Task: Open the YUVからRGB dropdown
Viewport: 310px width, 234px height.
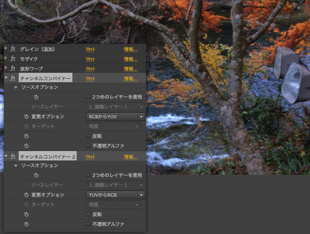Action: 115,195
